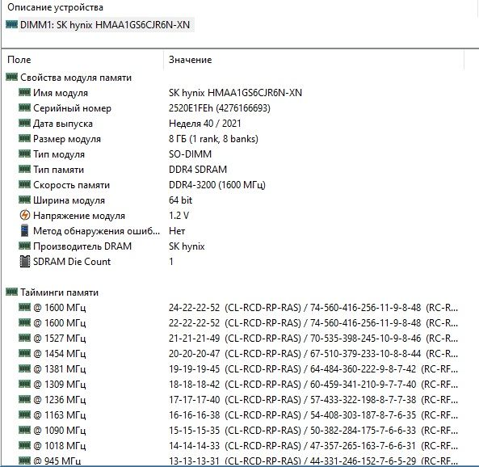Select the @ 1381 МГц row label
This screenshot has height=467, width=479.
click(x=60, y=369)
